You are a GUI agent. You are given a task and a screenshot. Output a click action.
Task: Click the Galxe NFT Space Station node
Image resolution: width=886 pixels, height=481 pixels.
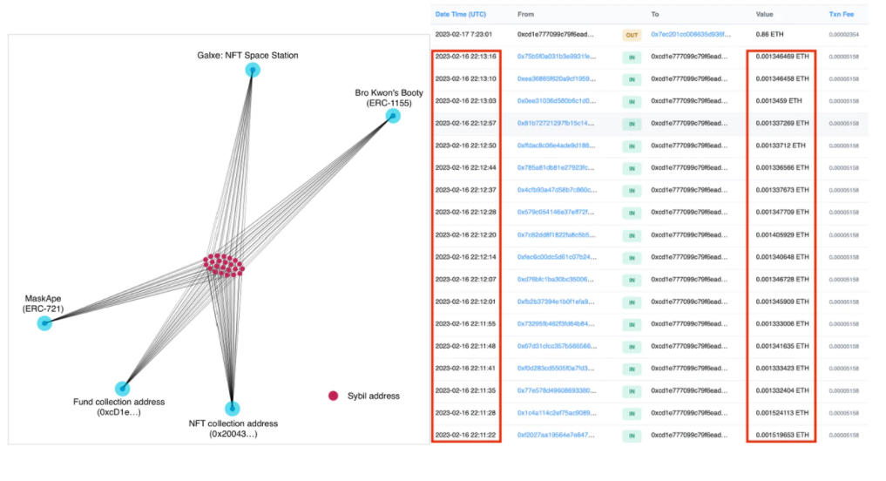coord(253,71)
